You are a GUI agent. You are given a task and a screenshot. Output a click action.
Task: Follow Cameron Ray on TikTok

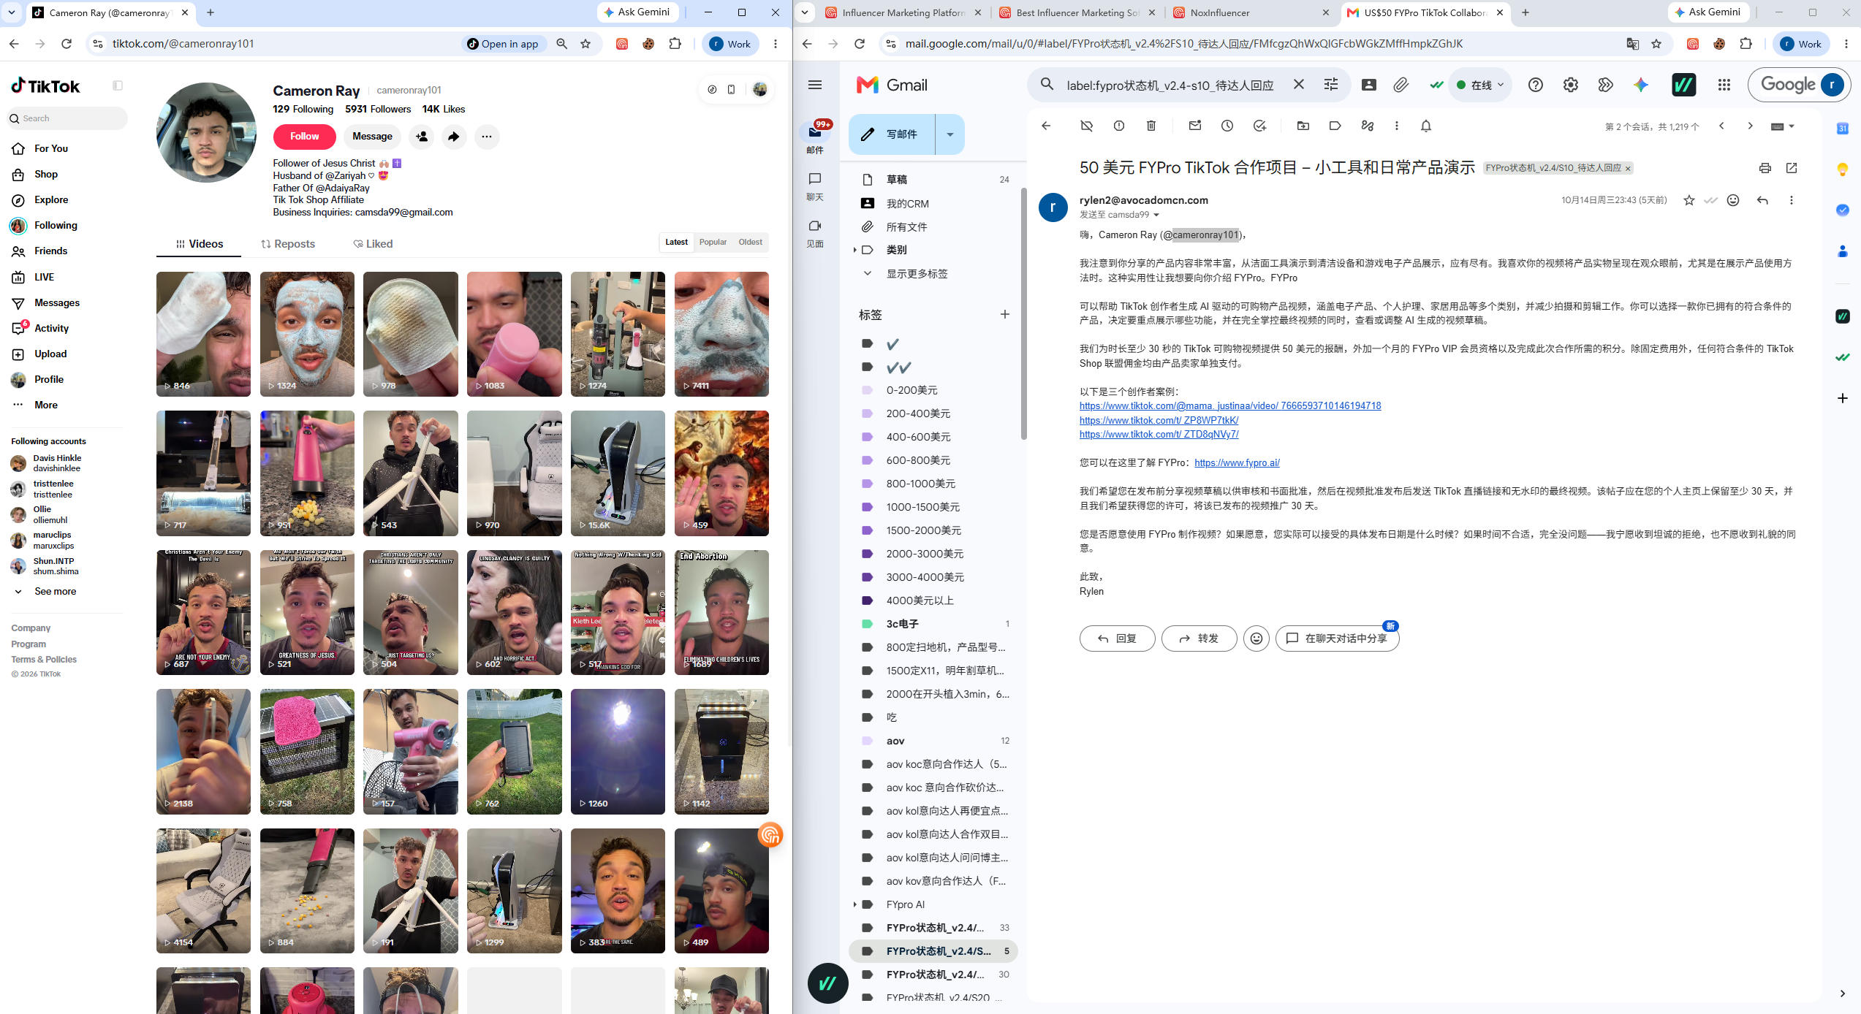click(x=304, y=137)
